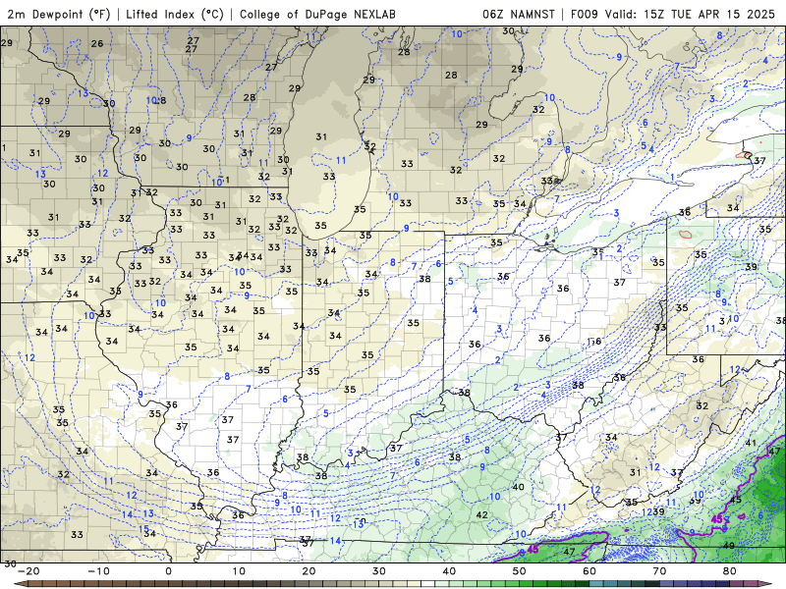Click the black '42' dewpoint value on the map
Image resolution: width=786 pixels, height=589 pixels.
click(481, 514)
